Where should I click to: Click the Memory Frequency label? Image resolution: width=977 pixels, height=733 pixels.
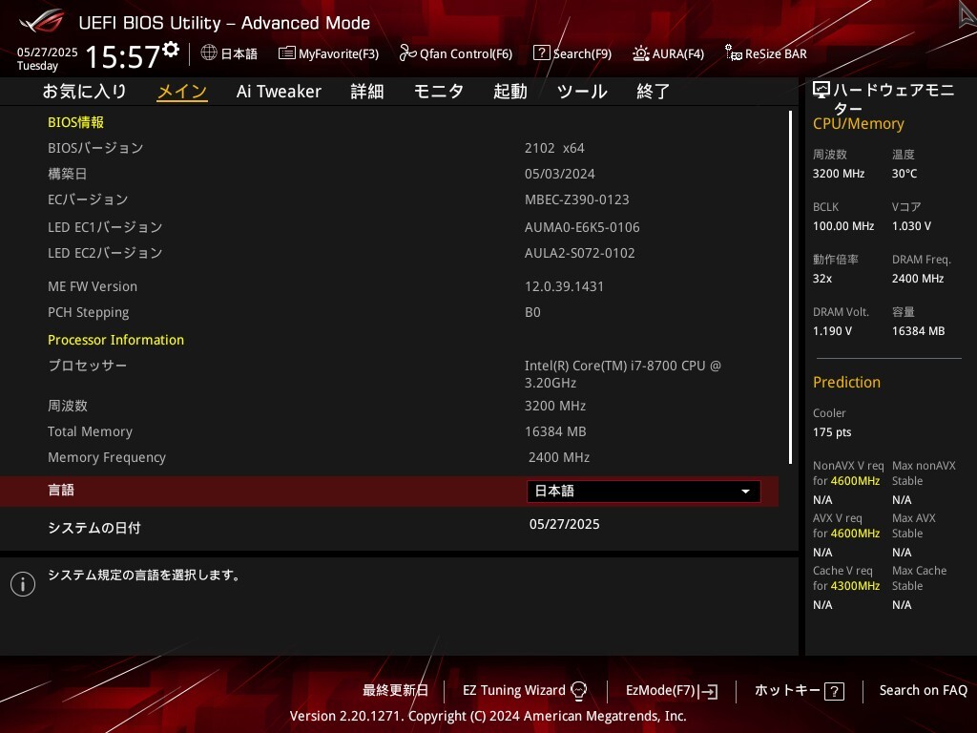(x=107, y=457)
